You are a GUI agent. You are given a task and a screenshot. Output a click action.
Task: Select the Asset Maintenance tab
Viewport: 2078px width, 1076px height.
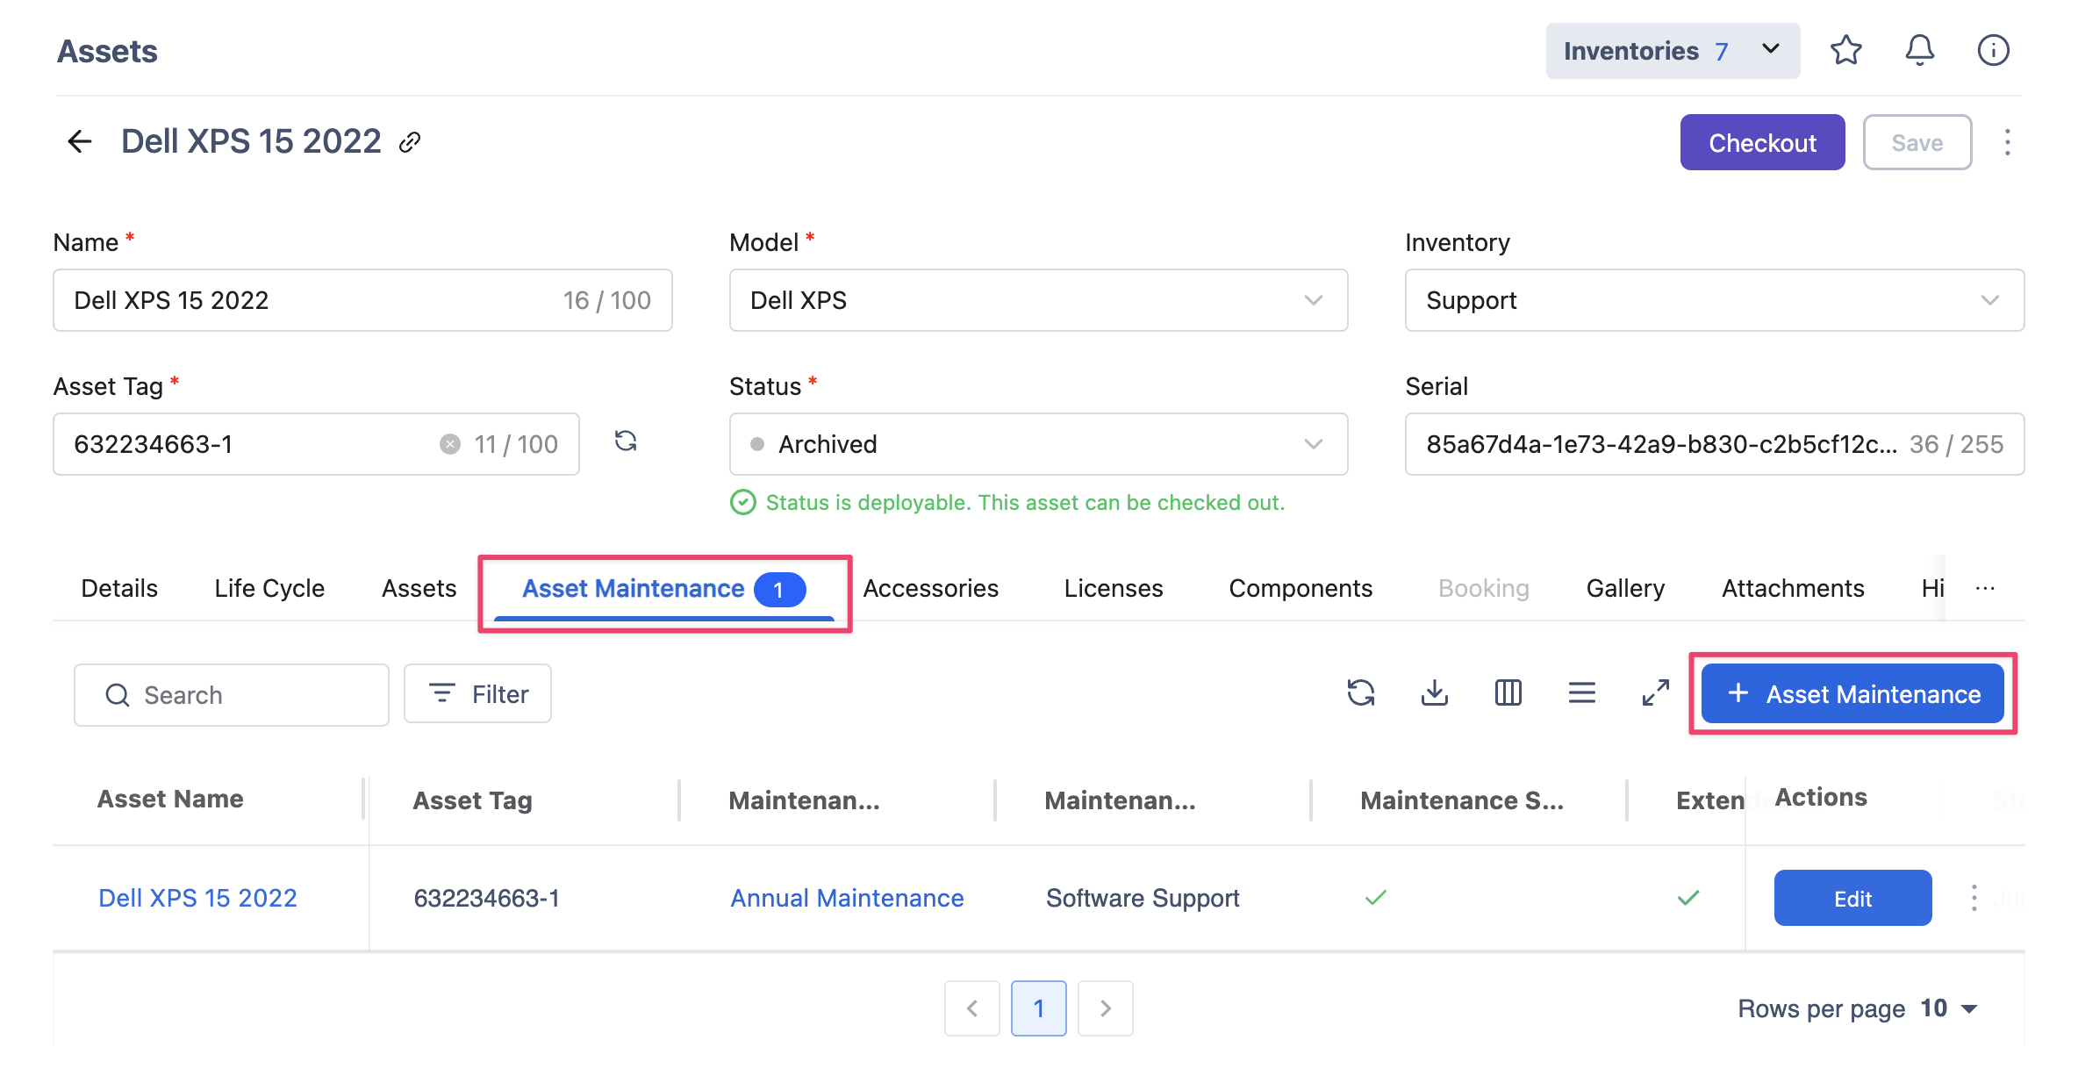663,589
